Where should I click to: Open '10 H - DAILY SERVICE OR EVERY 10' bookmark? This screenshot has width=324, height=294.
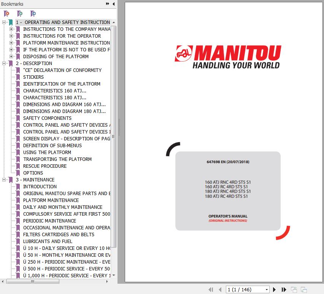67,248
